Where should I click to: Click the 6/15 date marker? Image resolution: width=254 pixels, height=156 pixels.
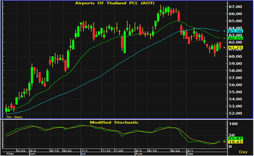[x=55, y=151]
